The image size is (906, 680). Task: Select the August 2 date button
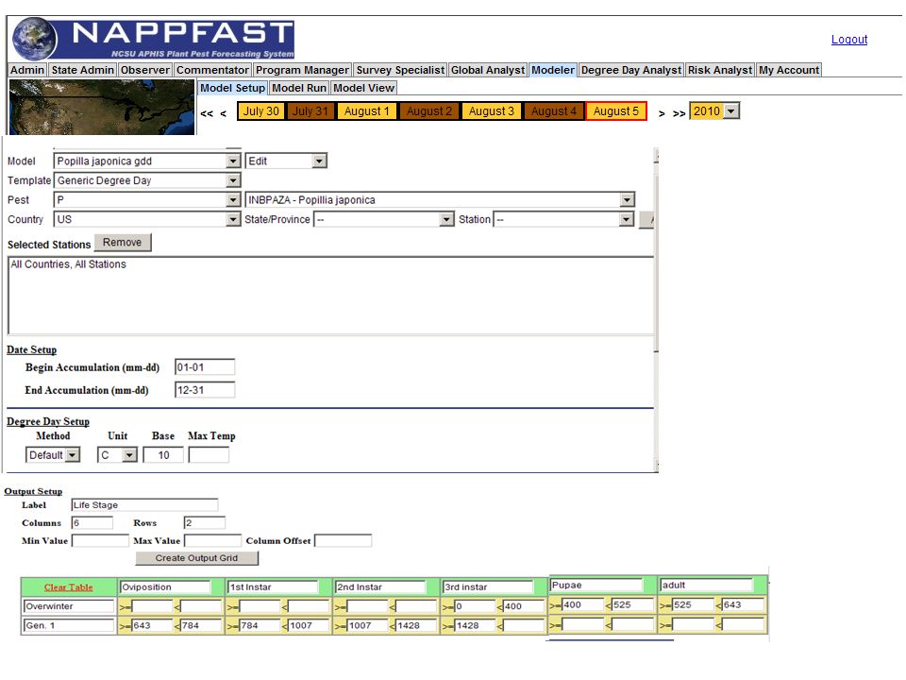tap(428, 111)
